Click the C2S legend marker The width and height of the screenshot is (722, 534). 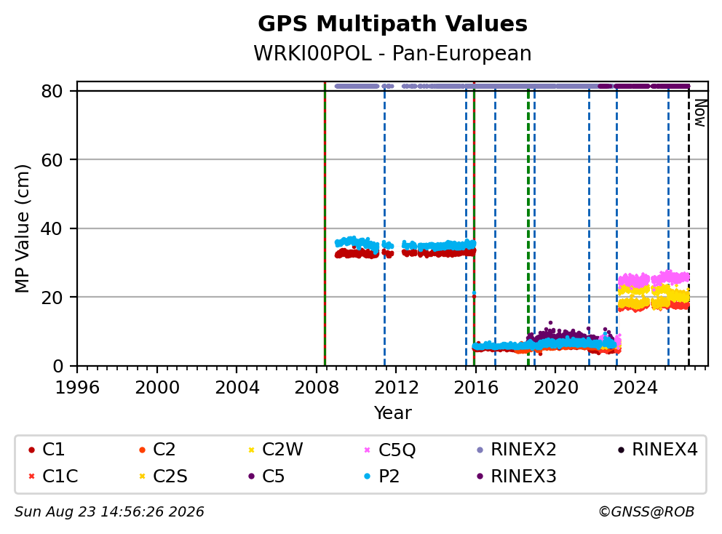pyautogui.click(x=142, y=477)
